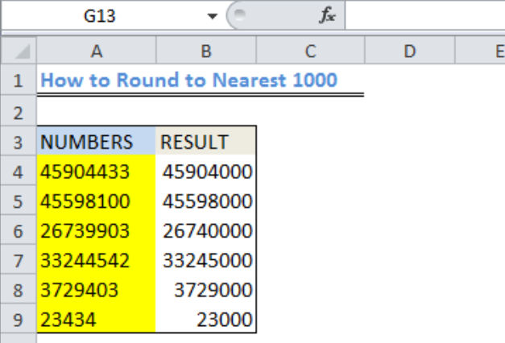This screenshot has width=505, height=343.
Task: Select row 8 header
Action: 19,290
